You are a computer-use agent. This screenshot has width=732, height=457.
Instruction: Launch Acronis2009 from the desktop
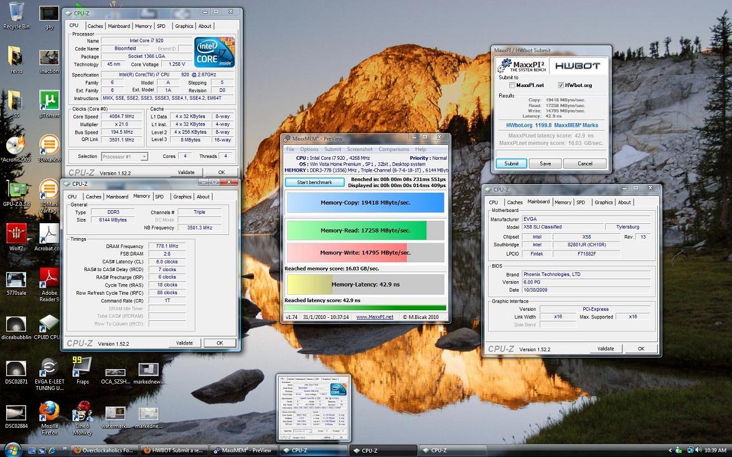pos(16,148)
